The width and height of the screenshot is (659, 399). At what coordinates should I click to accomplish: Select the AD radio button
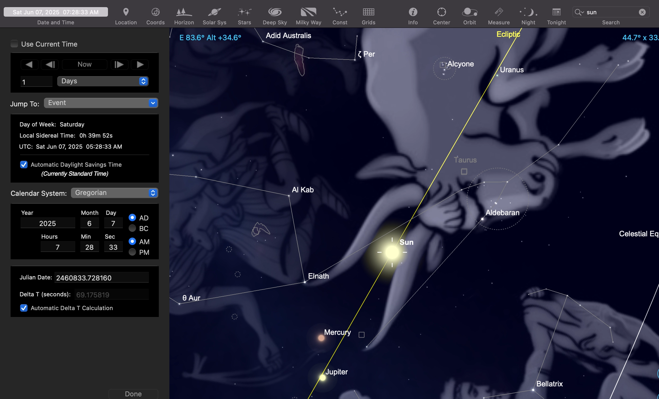[132, 217]
